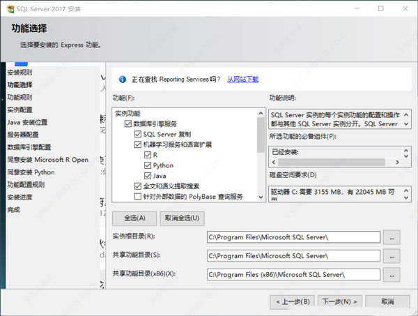Click the 取消全选(U) button
This screenshot has width=418, height=316.
pos(182,218)
